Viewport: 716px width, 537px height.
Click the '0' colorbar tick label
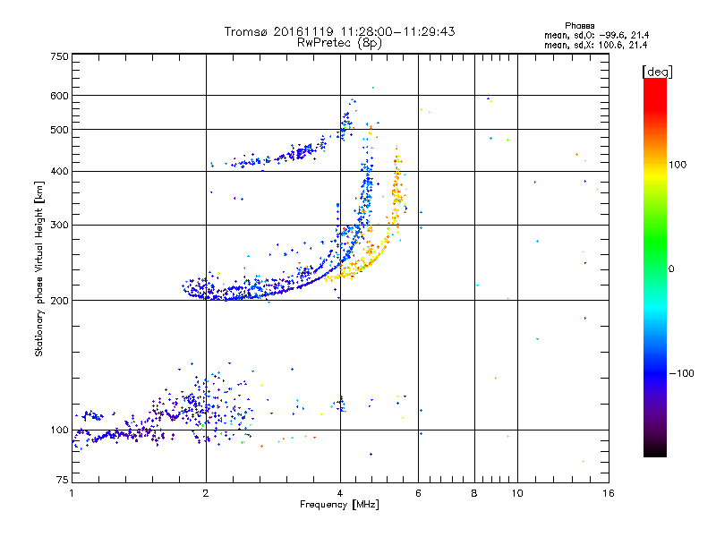point(671,269)
